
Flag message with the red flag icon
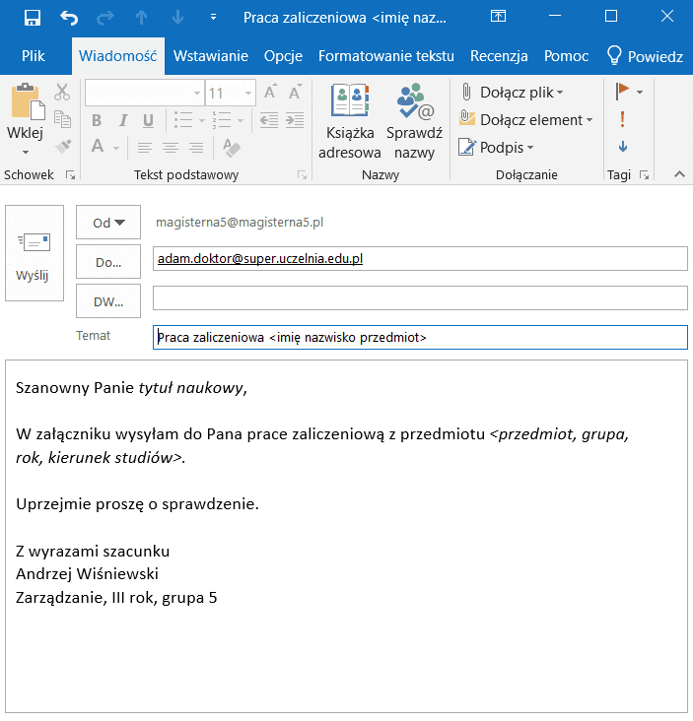click(622, 91)
